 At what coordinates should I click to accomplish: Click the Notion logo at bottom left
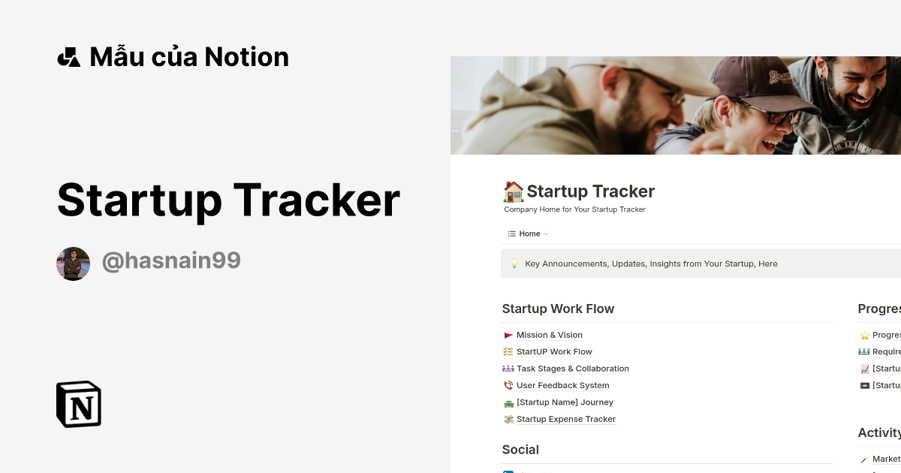(x=78, y=404)
